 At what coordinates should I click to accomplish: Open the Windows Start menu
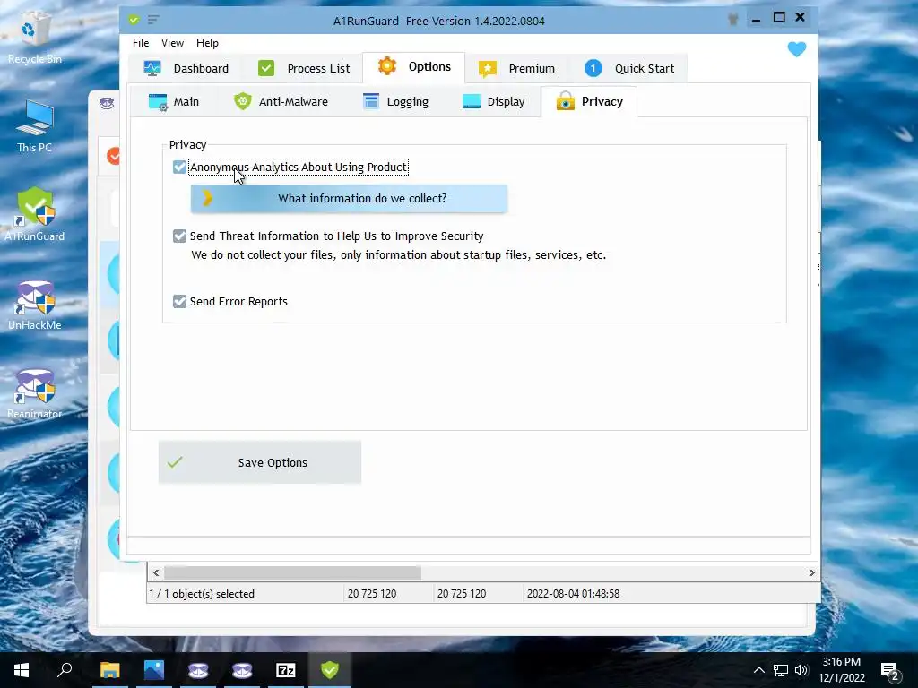pos(22,670)
